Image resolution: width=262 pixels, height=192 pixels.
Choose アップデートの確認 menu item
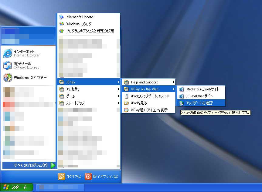tap(201, 103)
